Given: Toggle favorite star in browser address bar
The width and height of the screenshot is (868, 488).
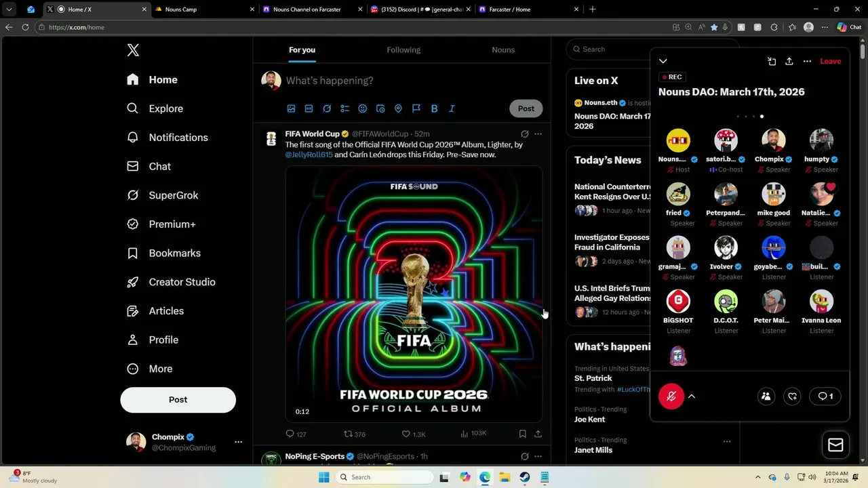Looking at the screenshot, I should (714, 27).
